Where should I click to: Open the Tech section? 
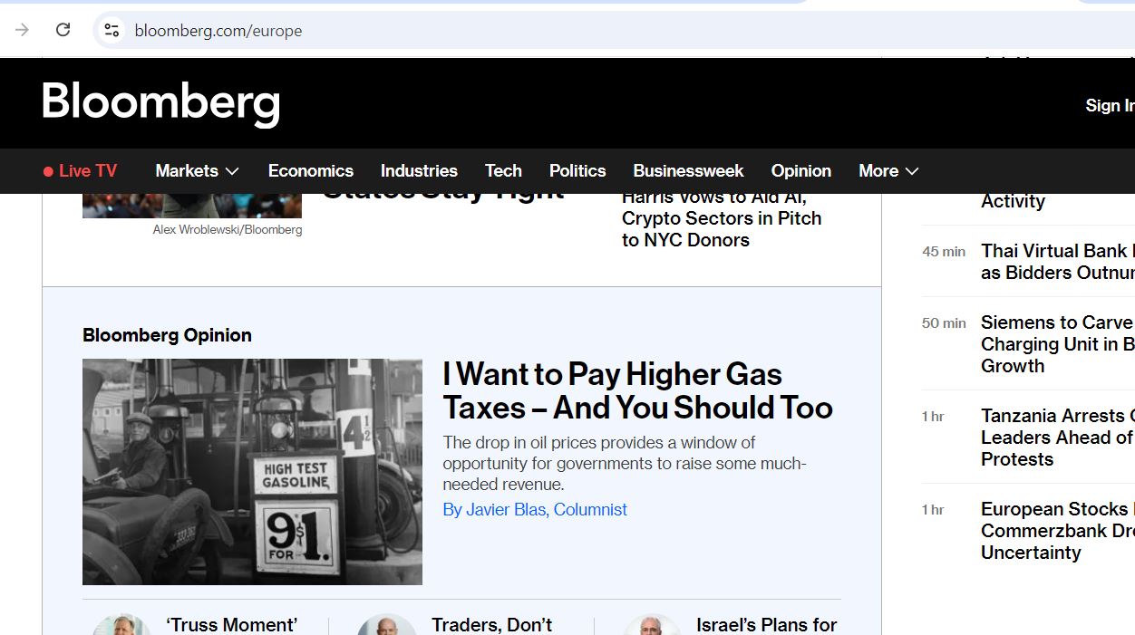coord(503,170)
